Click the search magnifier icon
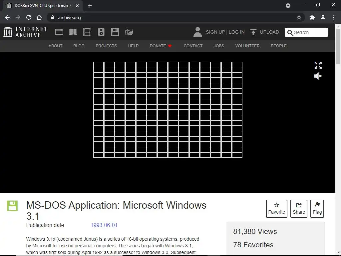This screenshot has width=341, height=256. pos(290,33)
